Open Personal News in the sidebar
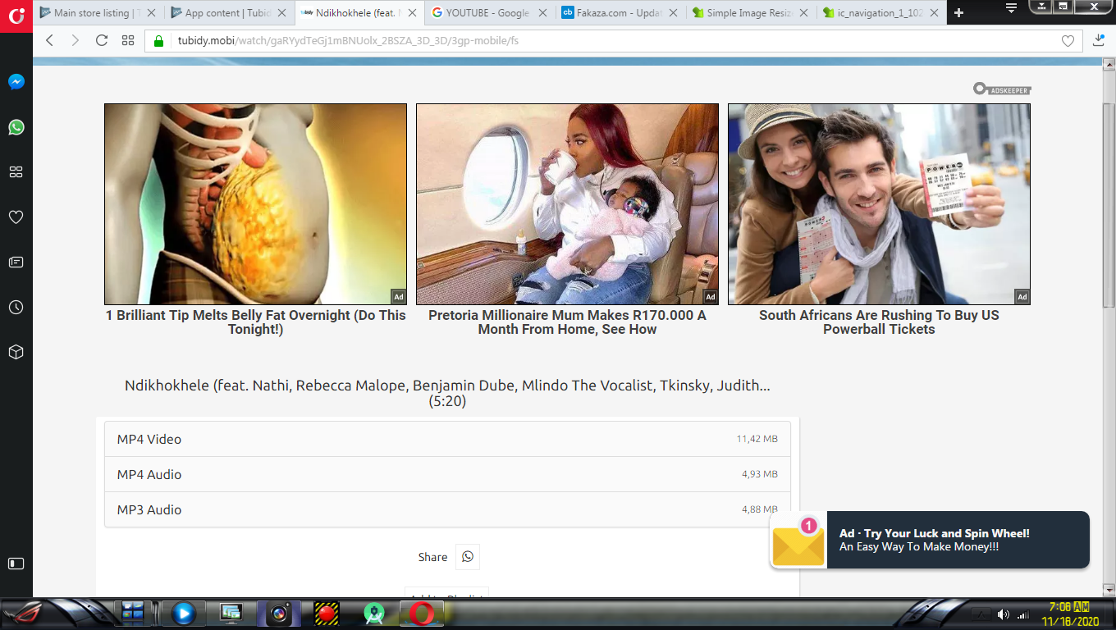Screen dimensions: 1116x630 pyautogui.click(x=16, y=262)
